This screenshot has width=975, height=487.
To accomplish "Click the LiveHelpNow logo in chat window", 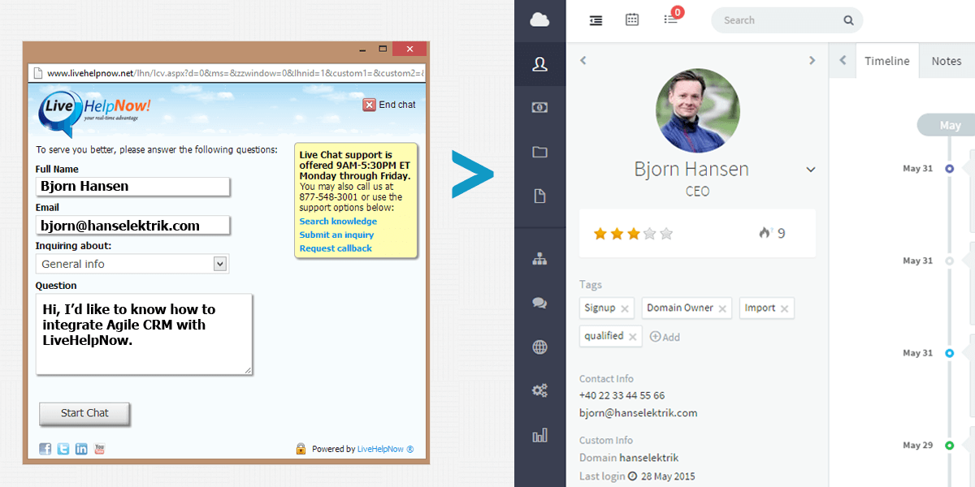I will 95,114.
